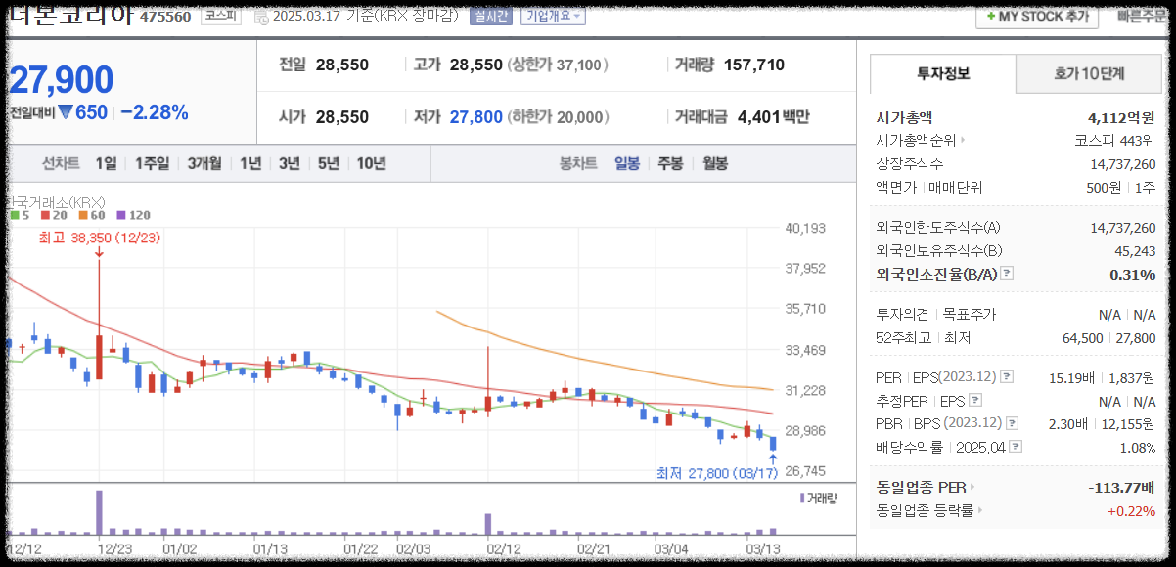Click the 코스피 443위 ranking value

[1114, 141]
